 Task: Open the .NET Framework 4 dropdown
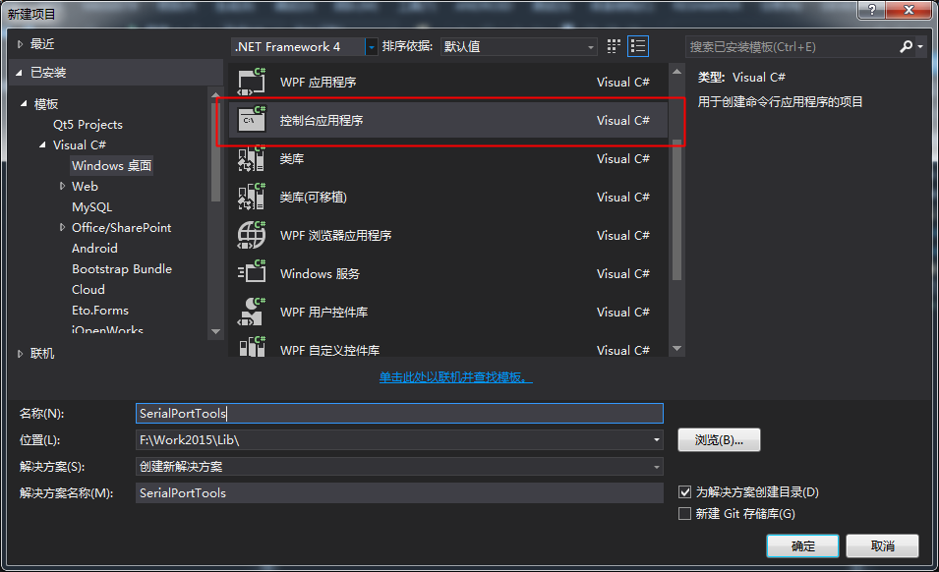[371, 46]
